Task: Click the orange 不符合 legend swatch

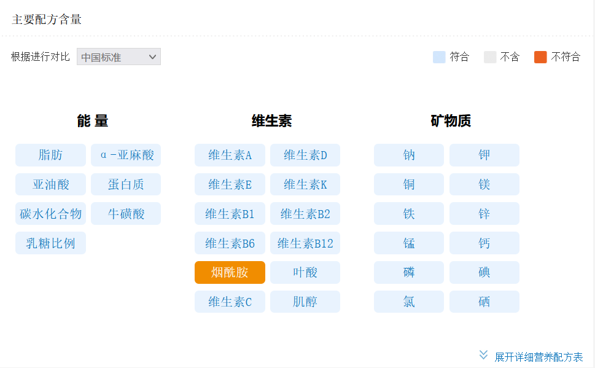Action: pyautogui.click(x=540, y=57)
